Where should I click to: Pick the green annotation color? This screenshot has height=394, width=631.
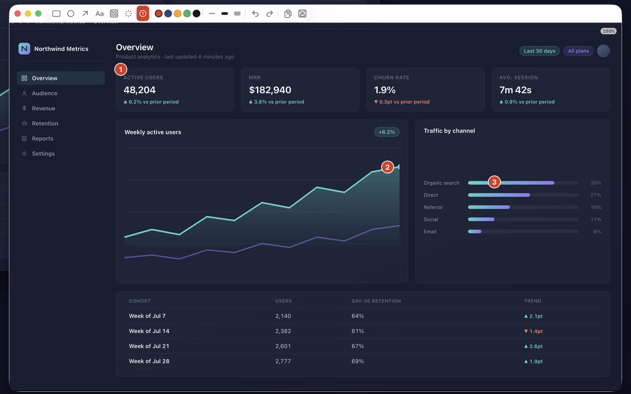coord(187,14)
